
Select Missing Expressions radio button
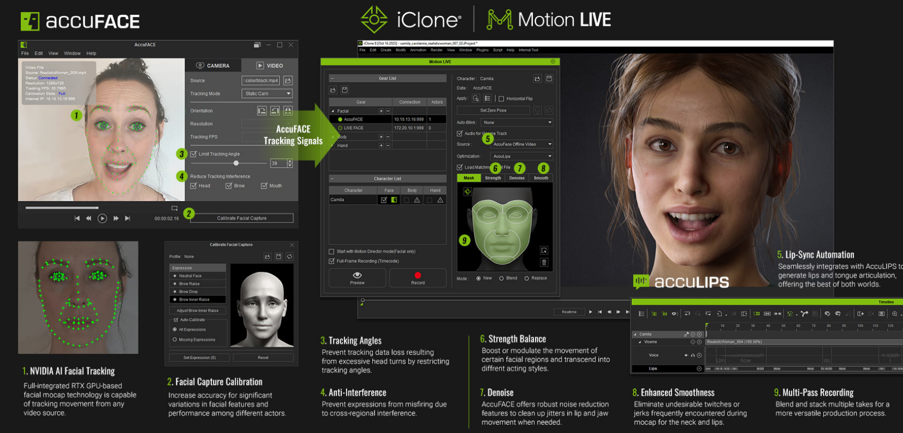click(175, 340)
